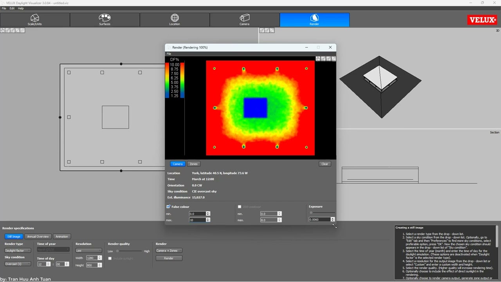Click the Render specifications heading
This screenshot has height=282, width=501.
pyautogui.click(x=18, y=228)
